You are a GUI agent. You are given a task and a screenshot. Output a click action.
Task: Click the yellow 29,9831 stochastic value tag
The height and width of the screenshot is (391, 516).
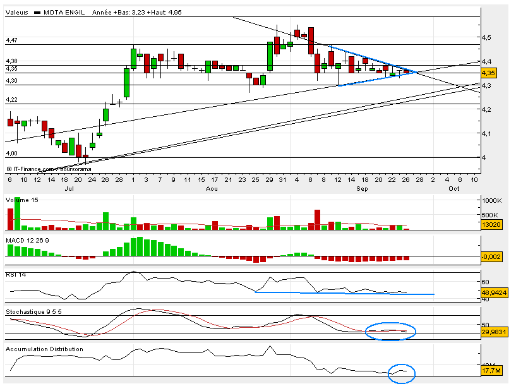point(494,332)
